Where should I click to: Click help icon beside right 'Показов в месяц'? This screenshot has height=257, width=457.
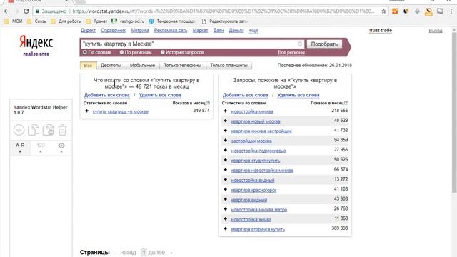point(346,103)
